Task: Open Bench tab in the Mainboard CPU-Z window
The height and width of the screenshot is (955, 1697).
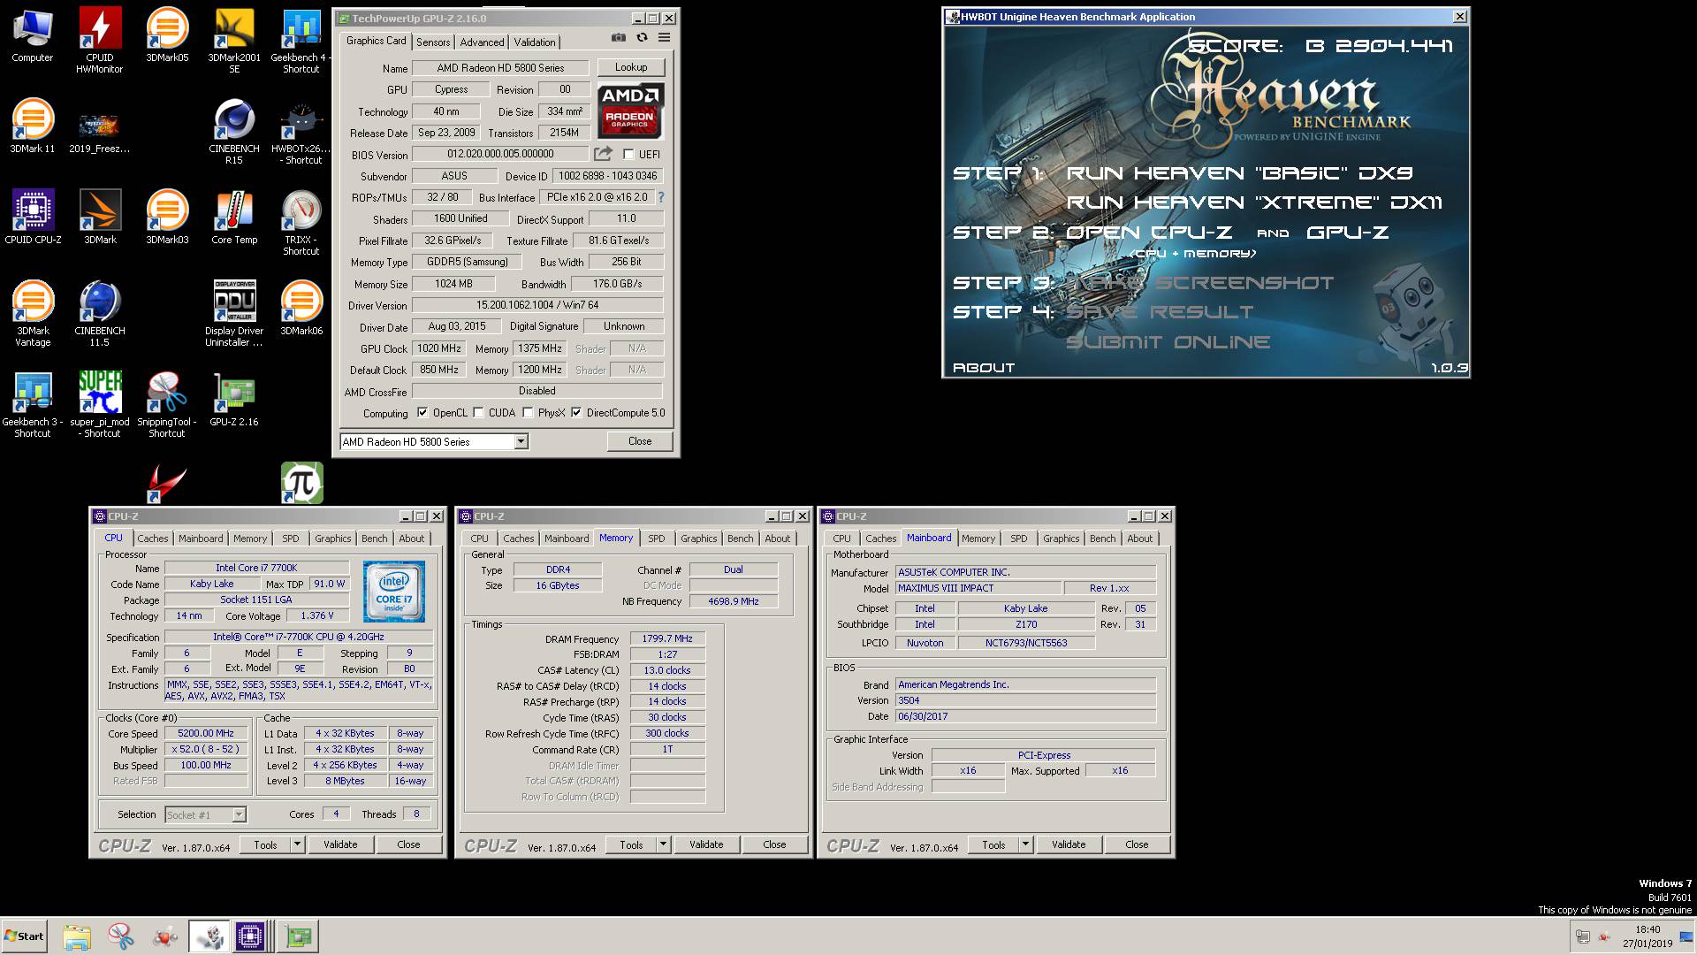Action: pos(1102,539)
